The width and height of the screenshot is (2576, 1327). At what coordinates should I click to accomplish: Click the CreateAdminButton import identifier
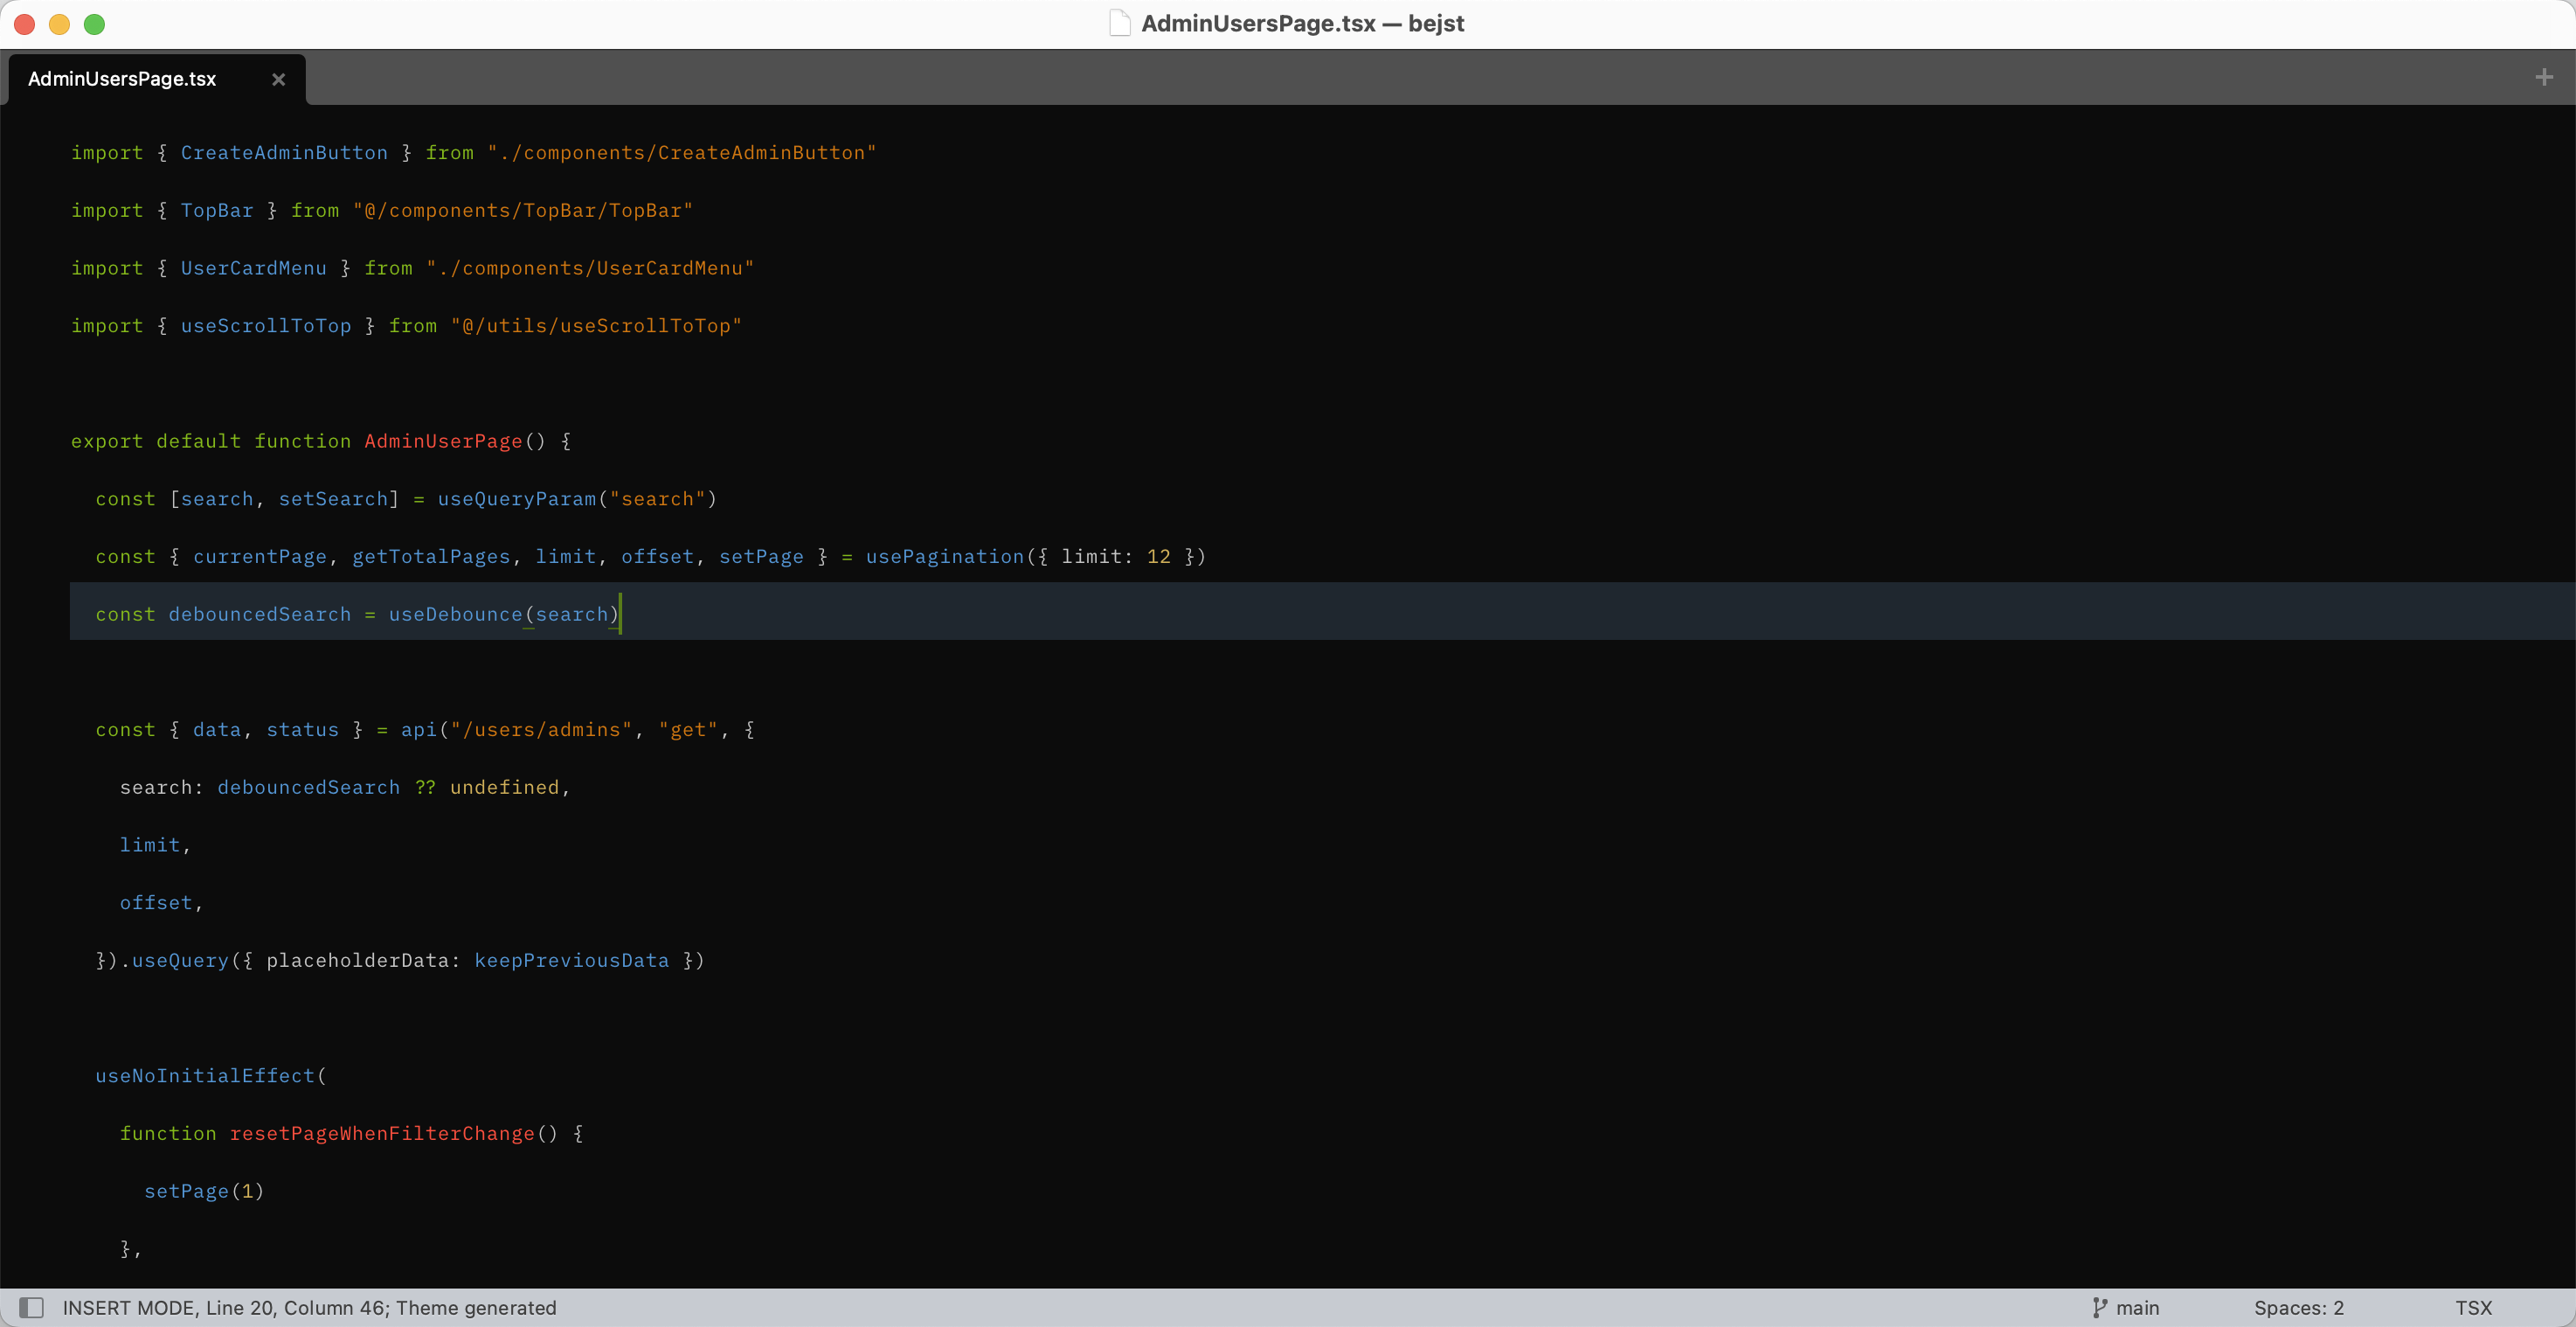click(x=284, y=152)
